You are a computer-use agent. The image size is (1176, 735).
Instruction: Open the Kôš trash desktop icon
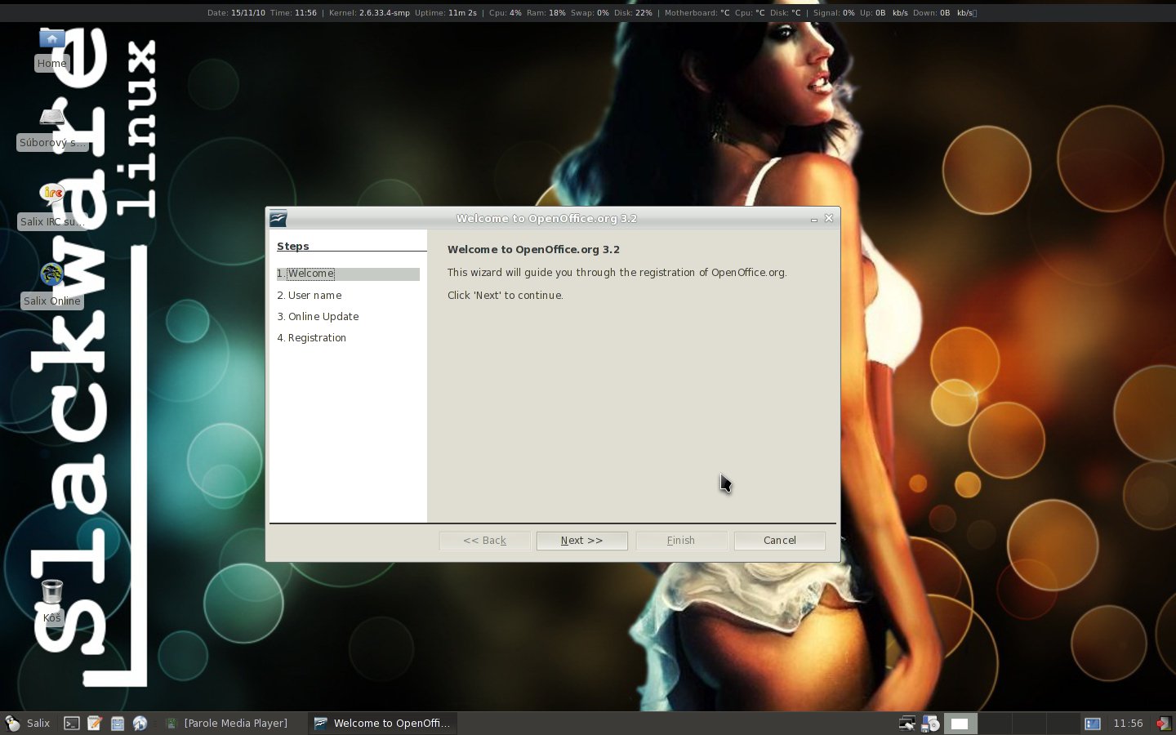pyautogui.click(x=51, y=602)
